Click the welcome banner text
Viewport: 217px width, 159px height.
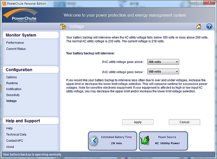pyautogui.click(x=125, y=15)
